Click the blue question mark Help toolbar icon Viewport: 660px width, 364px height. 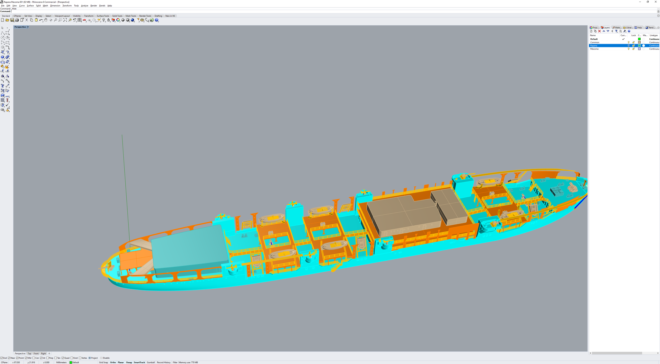tap(156, 20)
